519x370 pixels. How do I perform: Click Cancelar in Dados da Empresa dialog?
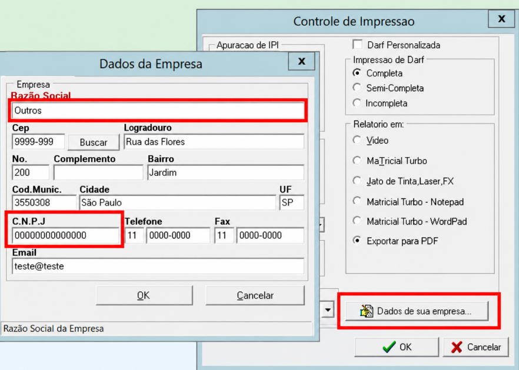[x=255, y=295]
